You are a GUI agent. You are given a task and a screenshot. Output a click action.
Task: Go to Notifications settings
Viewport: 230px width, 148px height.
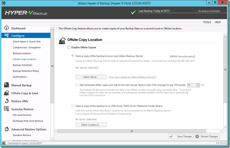click(x=20, y=77)
